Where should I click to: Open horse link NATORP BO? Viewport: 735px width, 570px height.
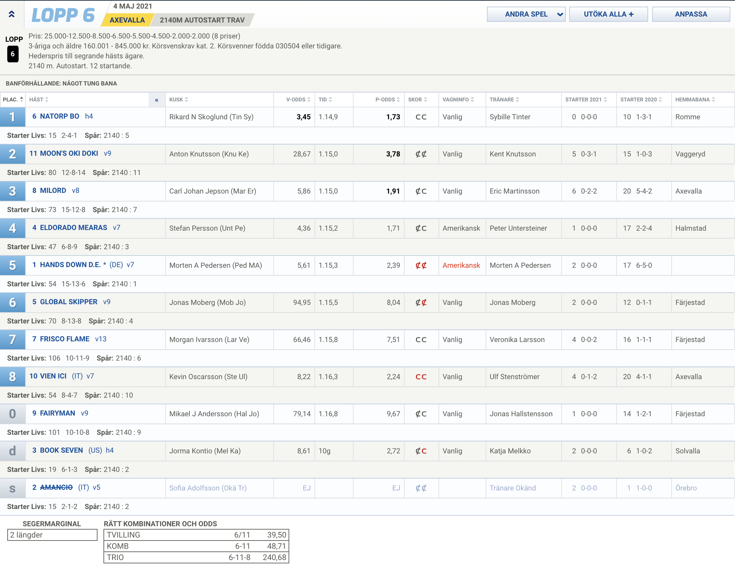60,116
